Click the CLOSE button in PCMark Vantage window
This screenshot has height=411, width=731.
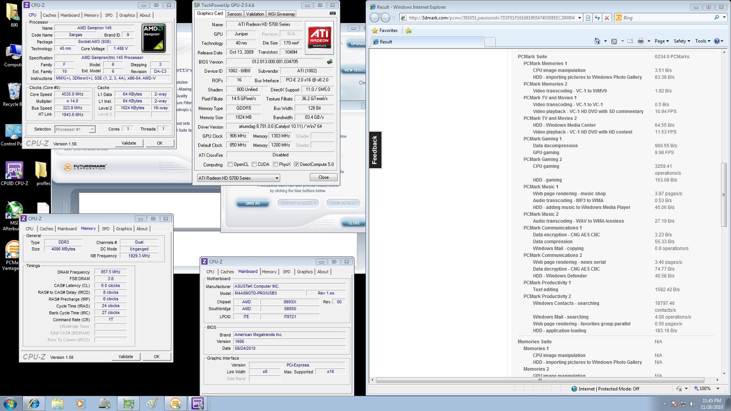[354, 223]
